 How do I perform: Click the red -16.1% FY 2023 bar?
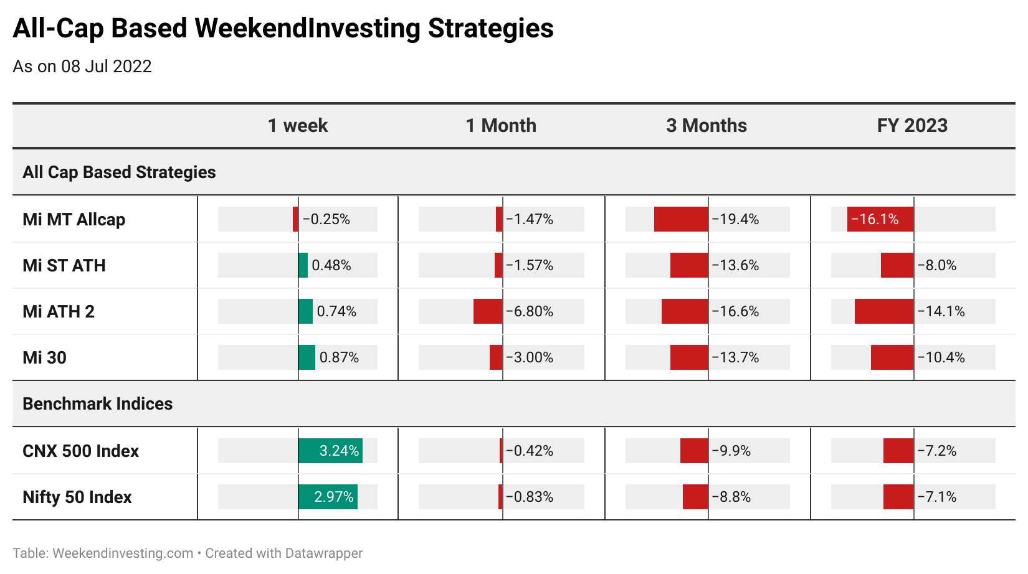(880, 219)
